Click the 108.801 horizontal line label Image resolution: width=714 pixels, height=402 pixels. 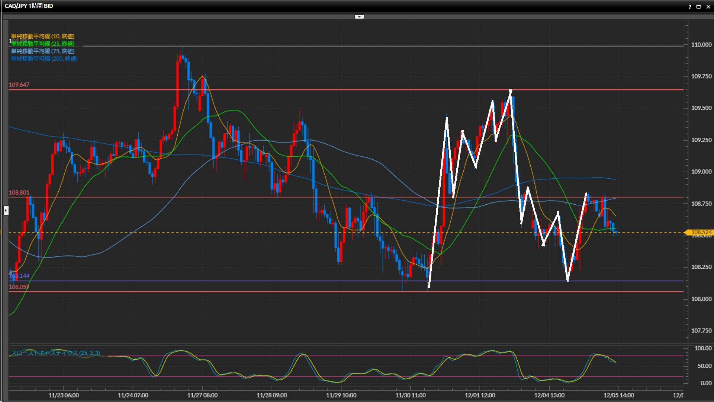[19, 192]
